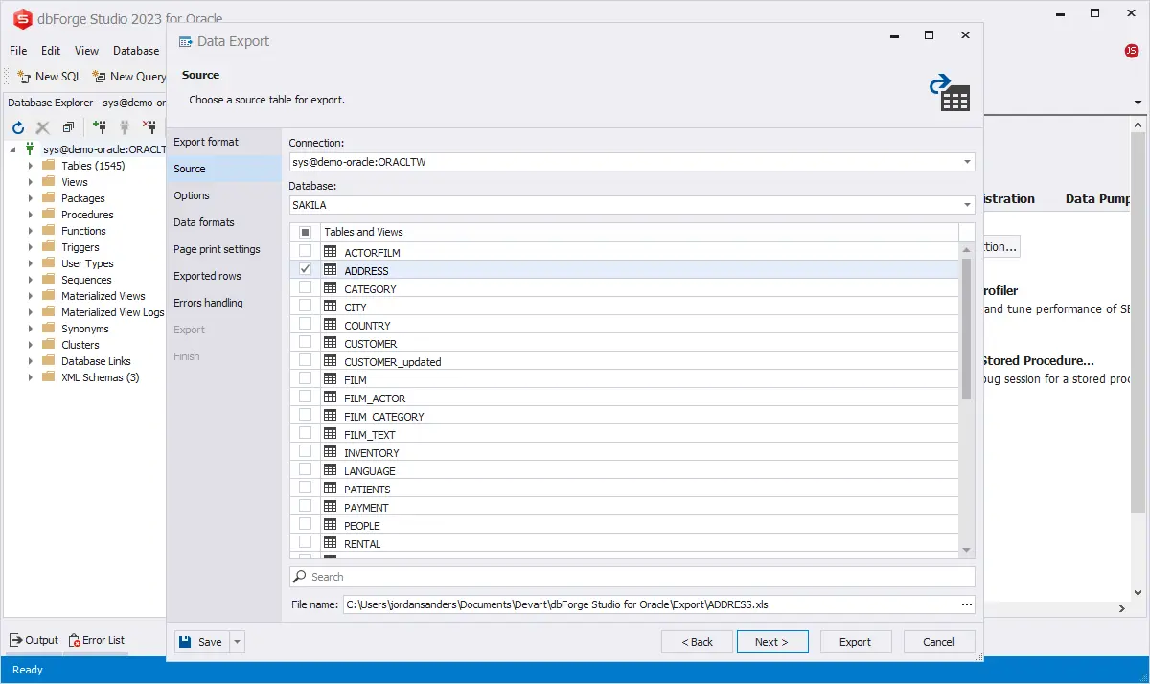Toggle the select-all Tables and Views checkbox
The image size is (1150, 684).
pyautogui.click(x=305, y=232)
